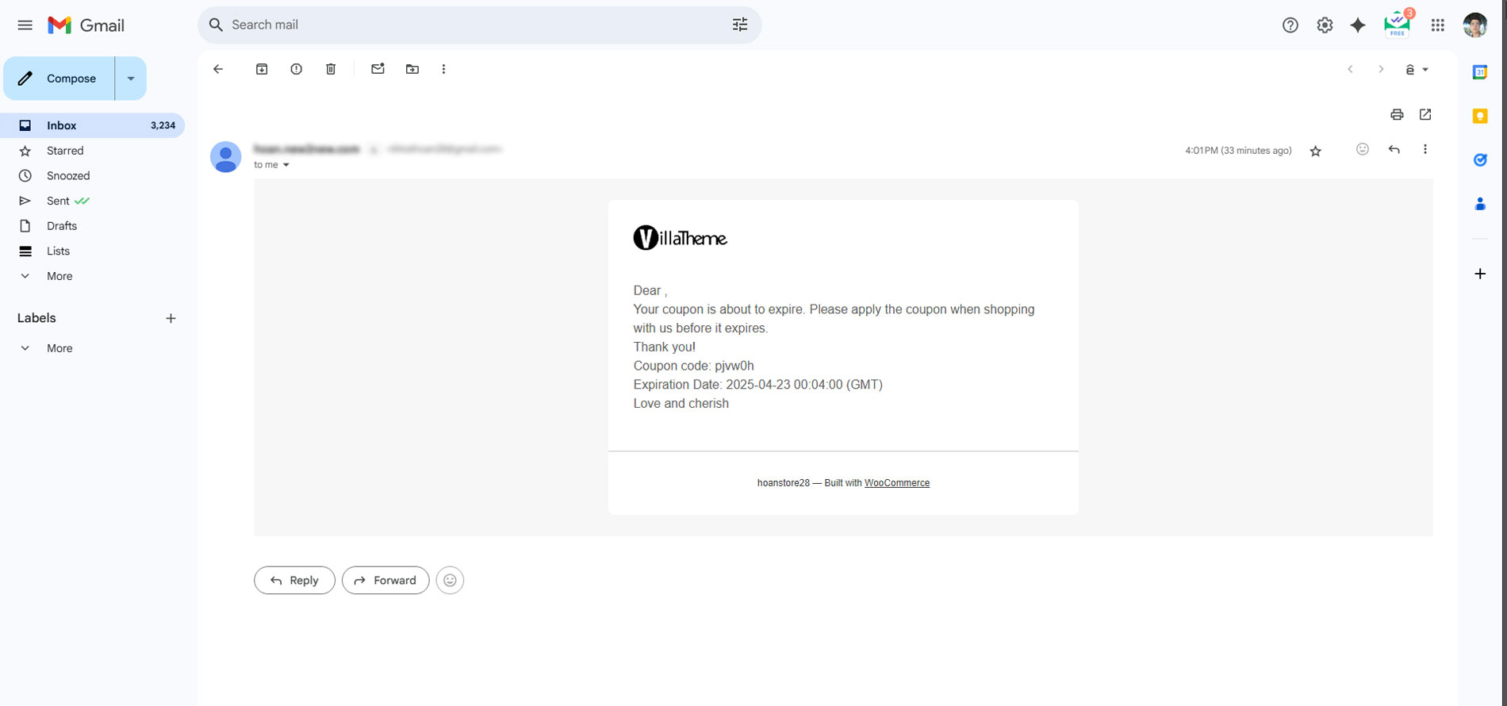Click the sender avatar
This screenshot has width=1507, height=706.
pos(225,157)
